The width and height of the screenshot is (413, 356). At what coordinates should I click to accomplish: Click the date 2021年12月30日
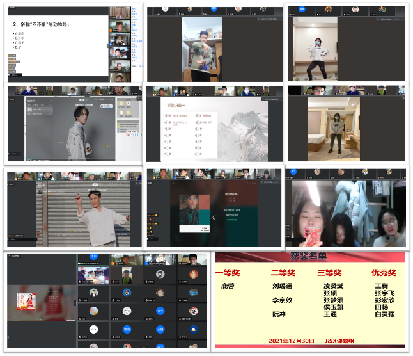pyautogui.click(x=292, y=340)
